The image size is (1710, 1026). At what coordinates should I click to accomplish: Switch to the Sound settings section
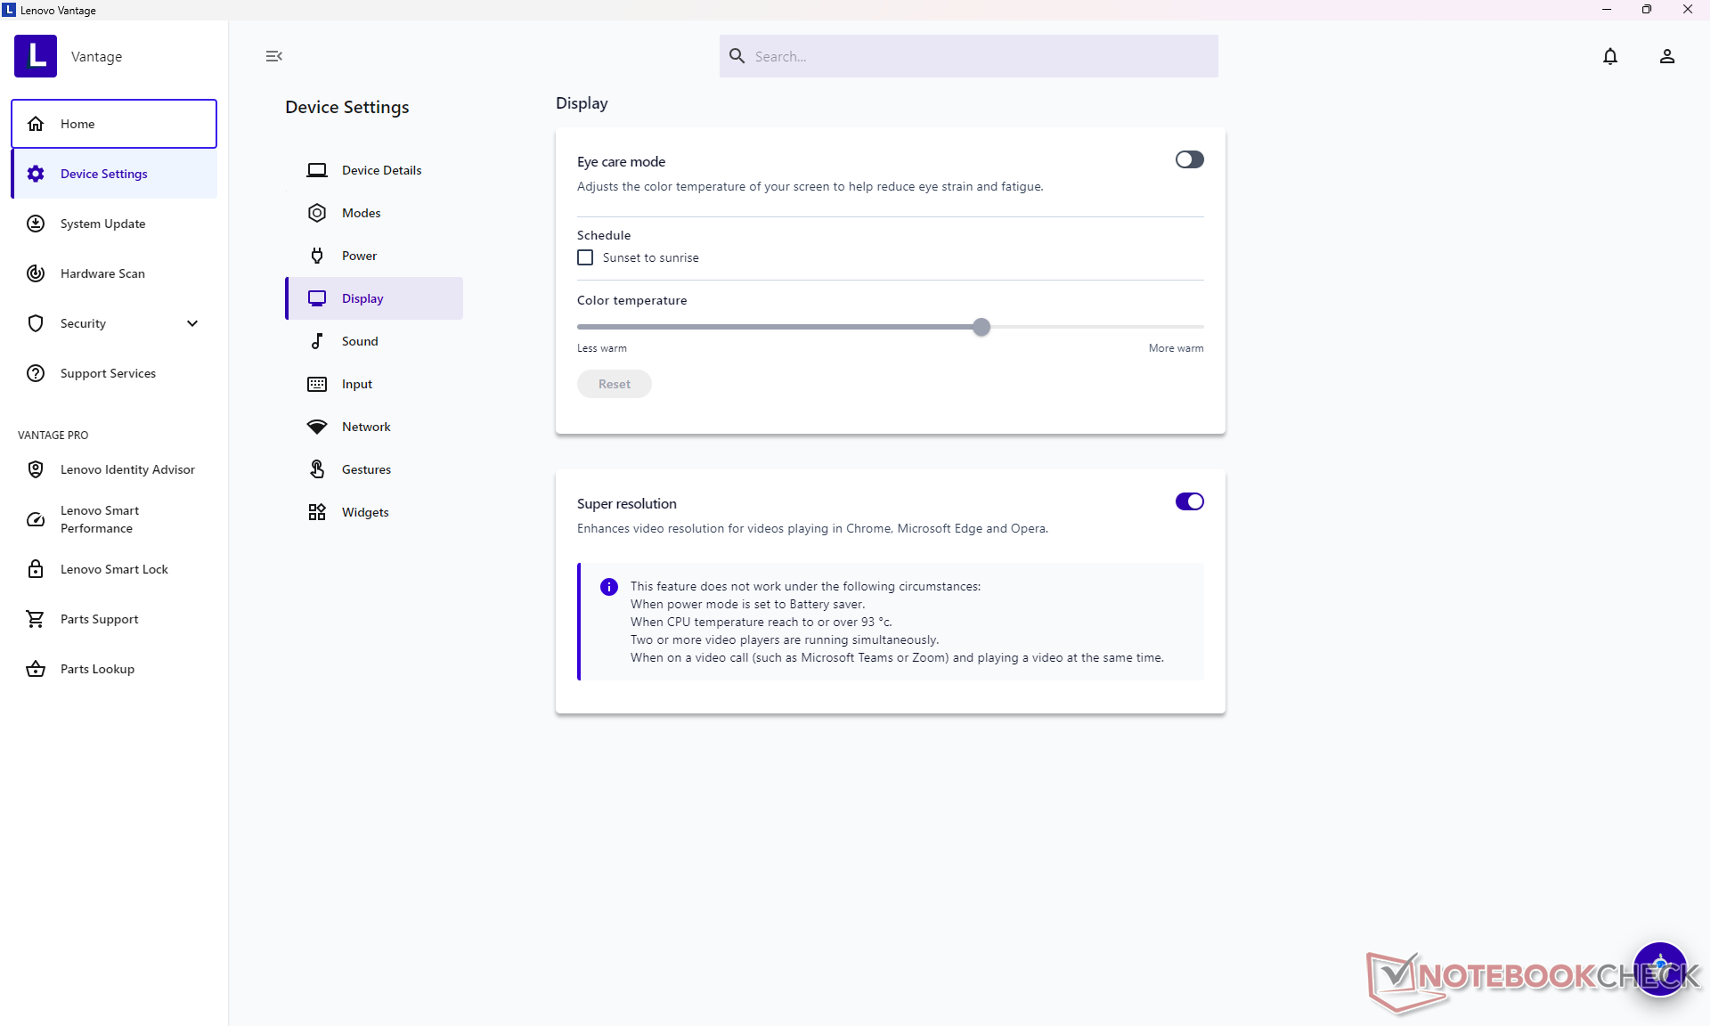(360, 341)
